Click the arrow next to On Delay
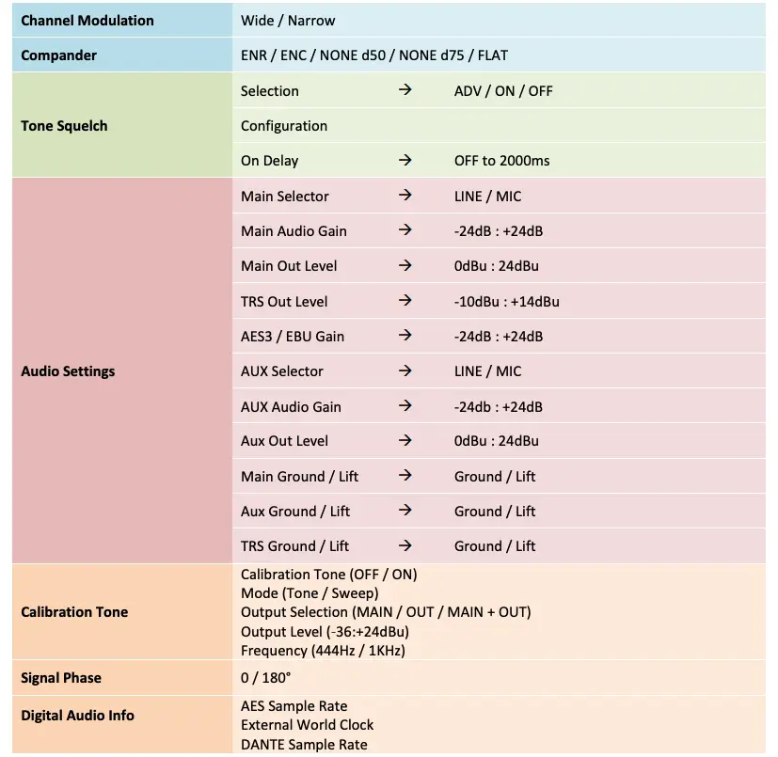Screen dimensions: 778x757 coord(405,161)
